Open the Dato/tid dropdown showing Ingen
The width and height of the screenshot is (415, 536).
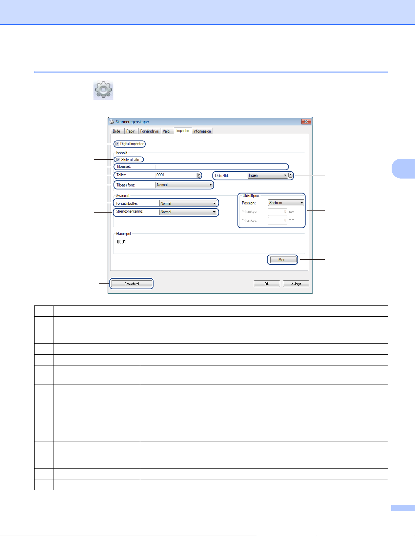[267, 176]
